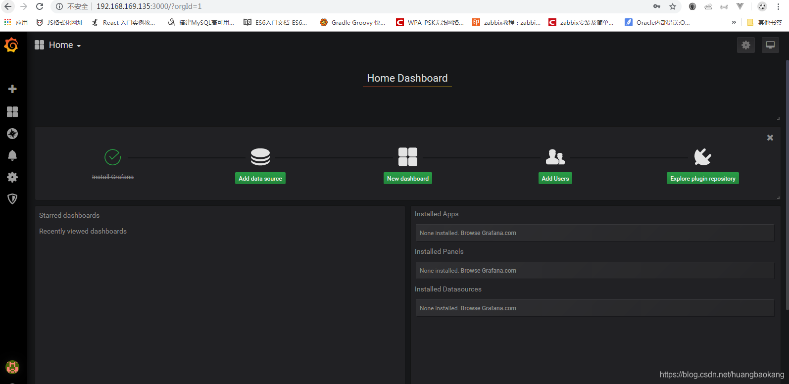
Task: Open the Alerting bell icon
Action: pyautogui.click(x=12, y=155)
